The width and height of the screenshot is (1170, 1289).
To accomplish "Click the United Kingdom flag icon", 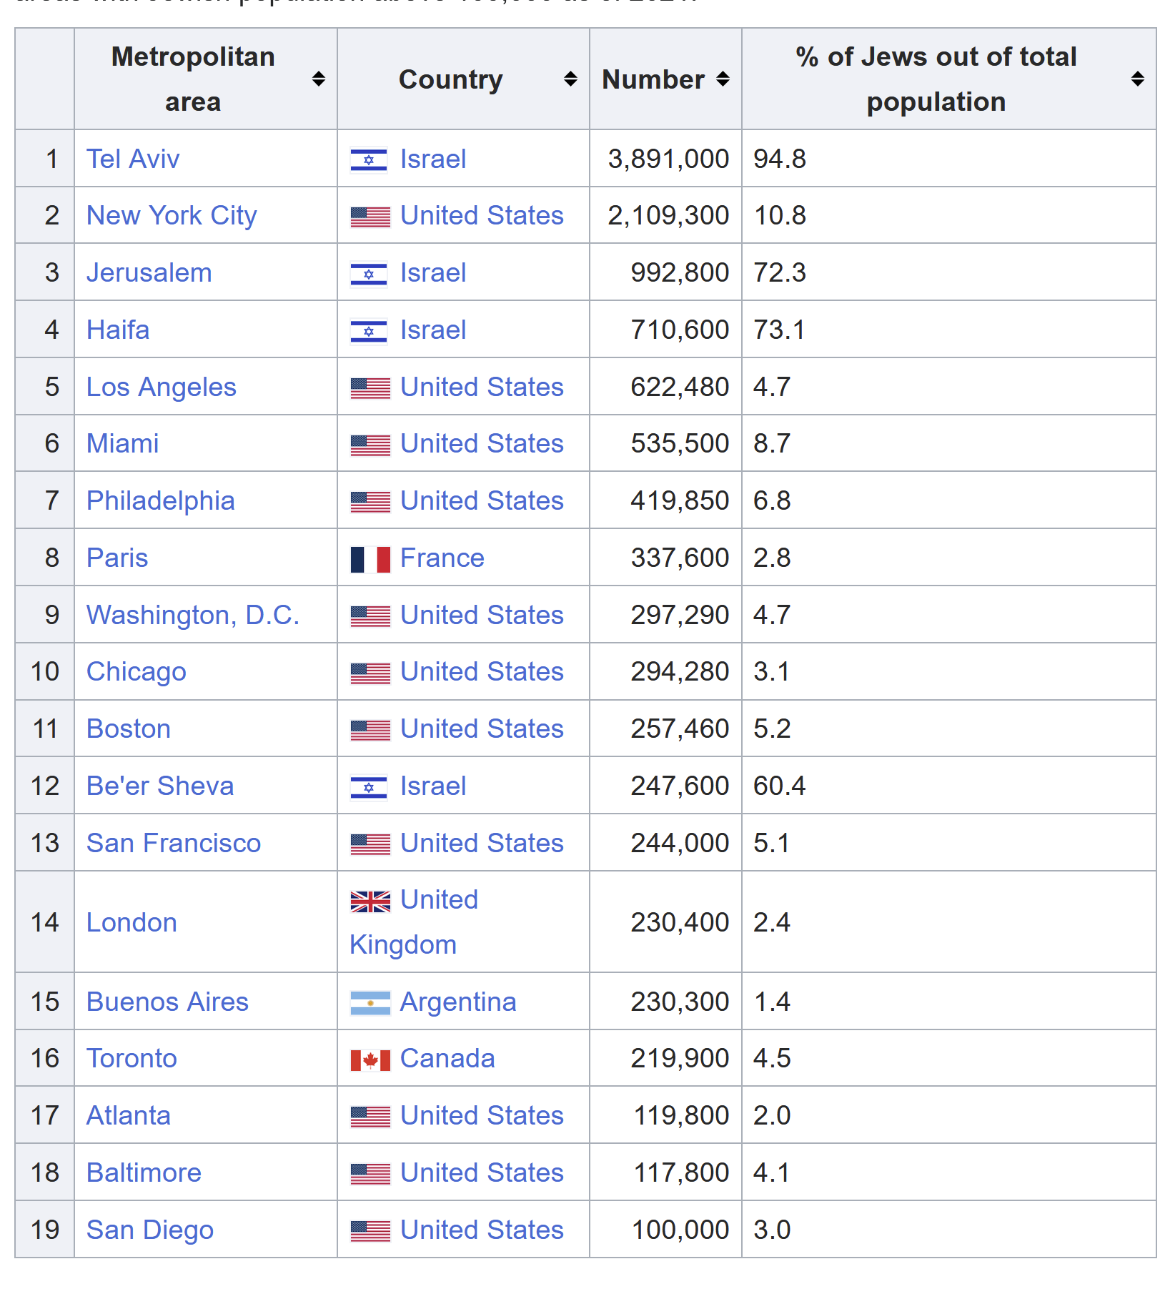I will pyautogui.click(x=370, y=902).
